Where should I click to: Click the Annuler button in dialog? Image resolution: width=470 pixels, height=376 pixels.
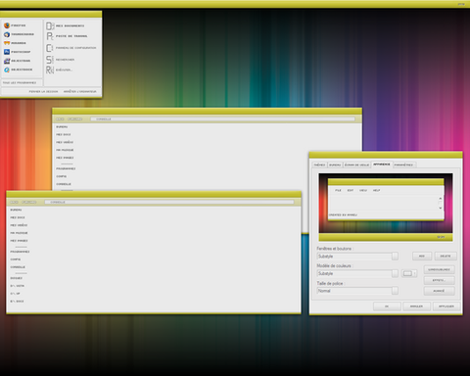[416, 306]
